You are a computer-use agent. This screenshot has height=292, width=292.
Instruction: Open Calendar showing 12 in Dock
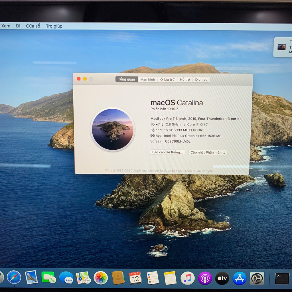pyautogui.click(x=135, y=278)
